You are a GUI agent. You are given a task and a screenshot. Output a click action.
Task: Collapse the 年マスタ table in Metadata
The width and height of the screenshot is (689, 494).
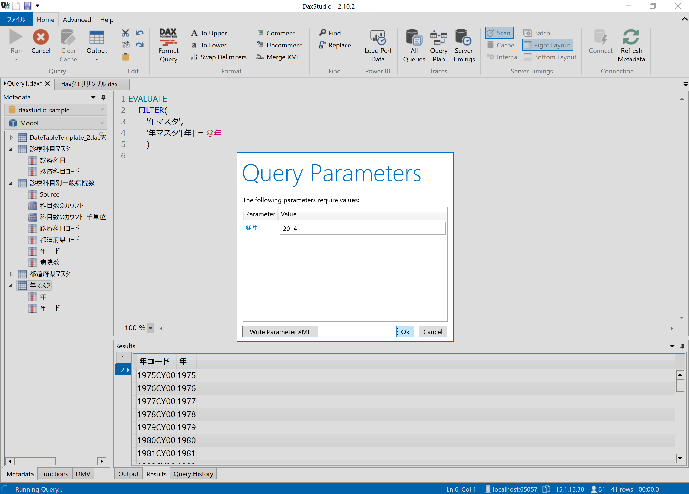point(11,285)
